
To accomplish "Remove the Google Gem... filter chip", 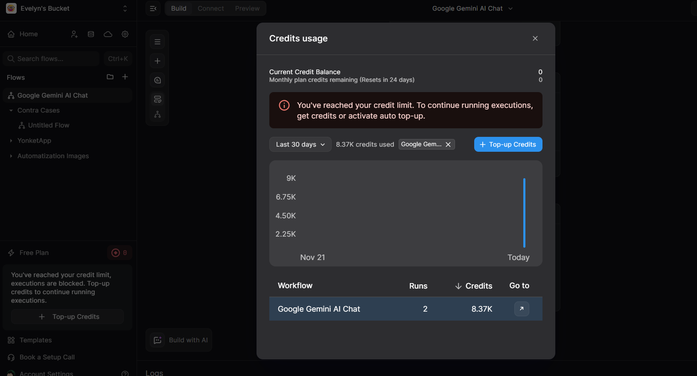I will pyautogui.click(x=448, y=145).
